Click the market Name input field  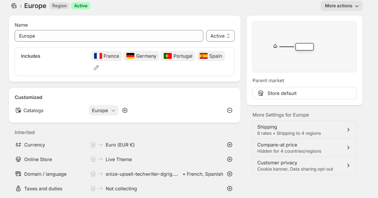click(x=109, y=36)
